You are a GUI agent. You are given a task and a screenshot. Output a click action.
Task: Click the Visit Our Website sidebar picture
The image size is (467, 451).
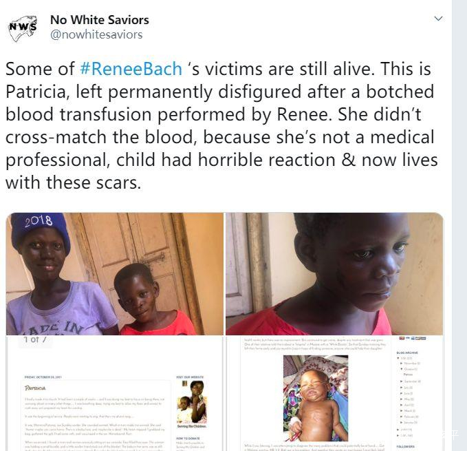tap(192, 402)
